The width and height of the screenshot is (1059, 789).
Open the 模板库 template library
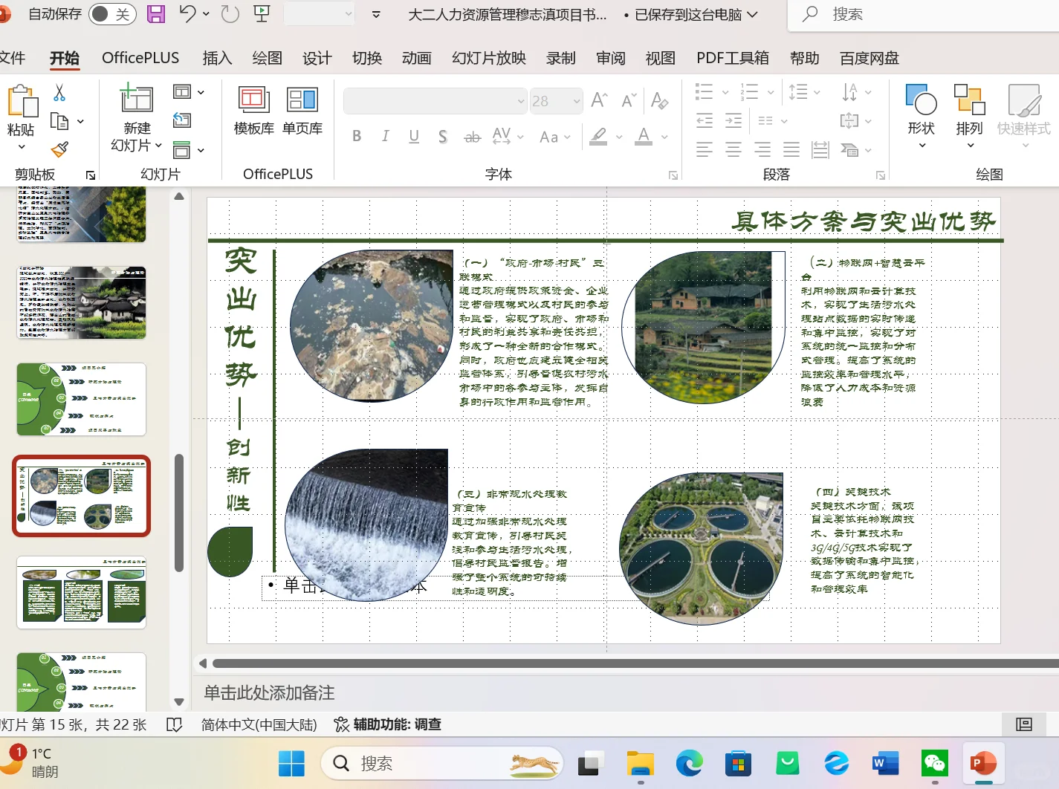(253, 110)
